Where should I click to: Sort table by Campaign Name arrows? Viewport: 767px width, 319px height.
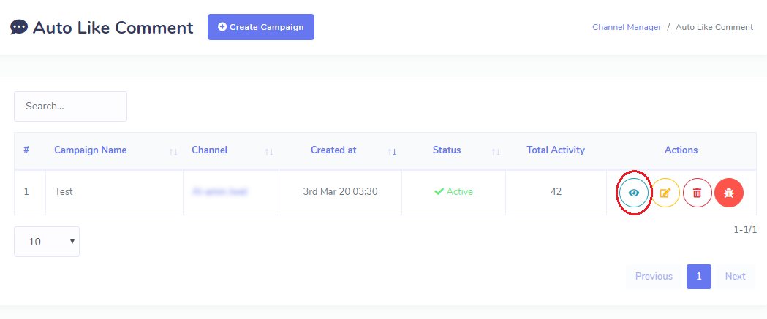tap(173, 152)
